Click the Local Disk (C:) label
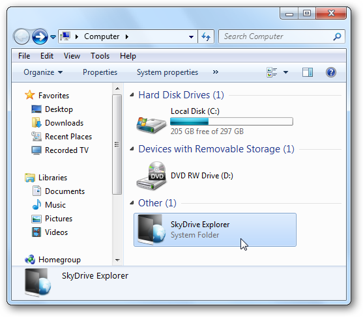 [x=195, y=111]
